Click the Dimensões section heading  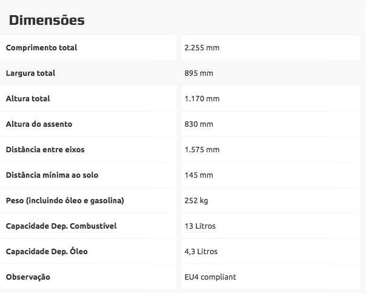pyautogui.click(x=47, y=20)
